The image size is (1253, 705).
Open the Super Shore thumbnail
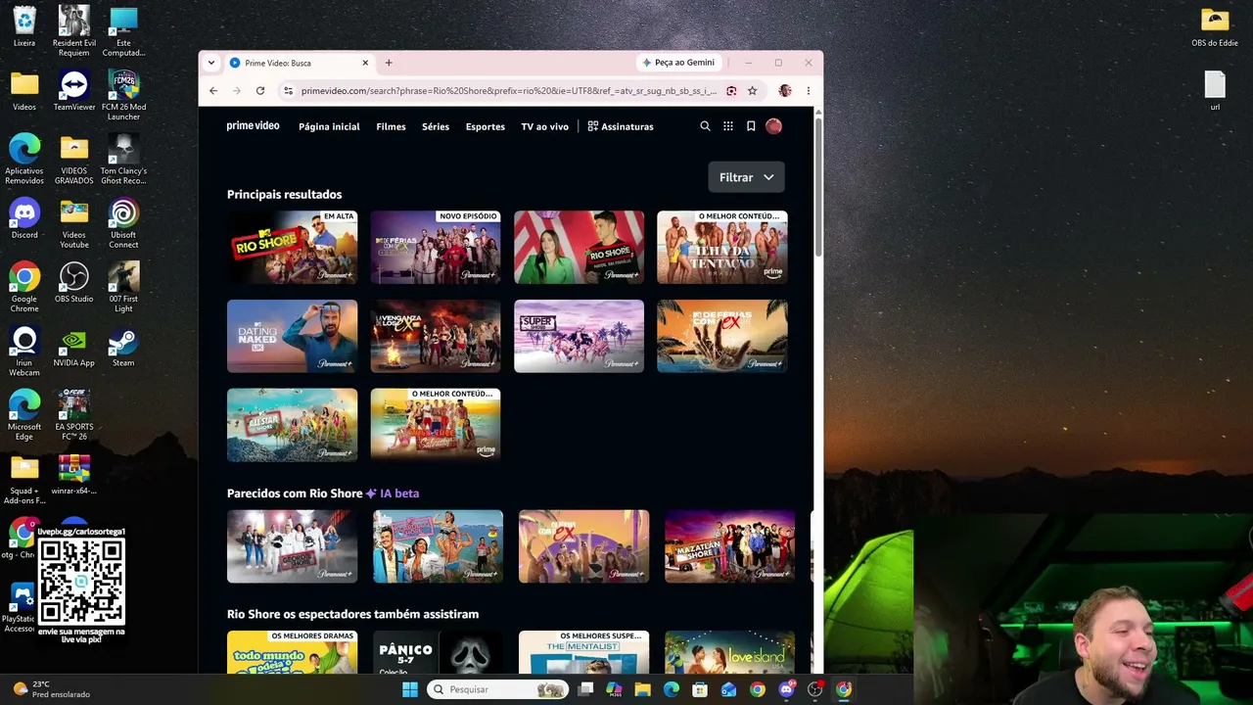580,336
